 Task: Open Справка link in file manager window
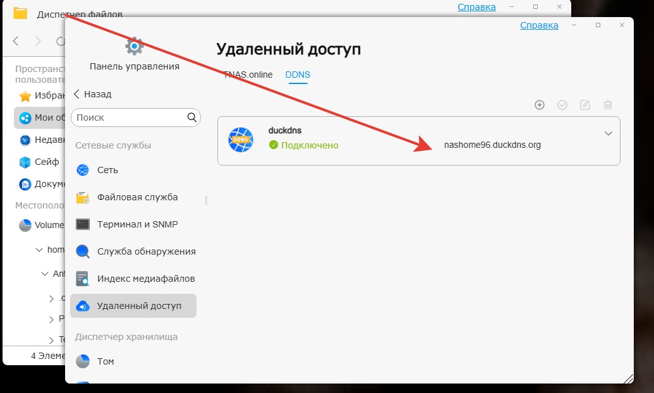pyautogui.click(x=476, y=7)
